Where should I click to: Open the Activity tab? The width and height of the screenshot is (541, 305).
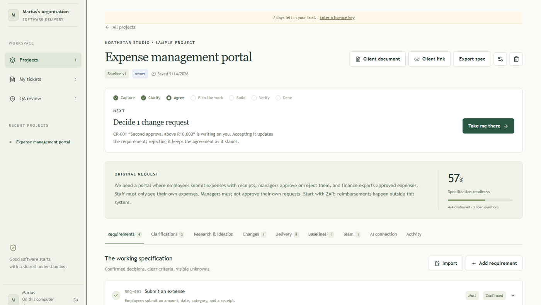[414, 234]
